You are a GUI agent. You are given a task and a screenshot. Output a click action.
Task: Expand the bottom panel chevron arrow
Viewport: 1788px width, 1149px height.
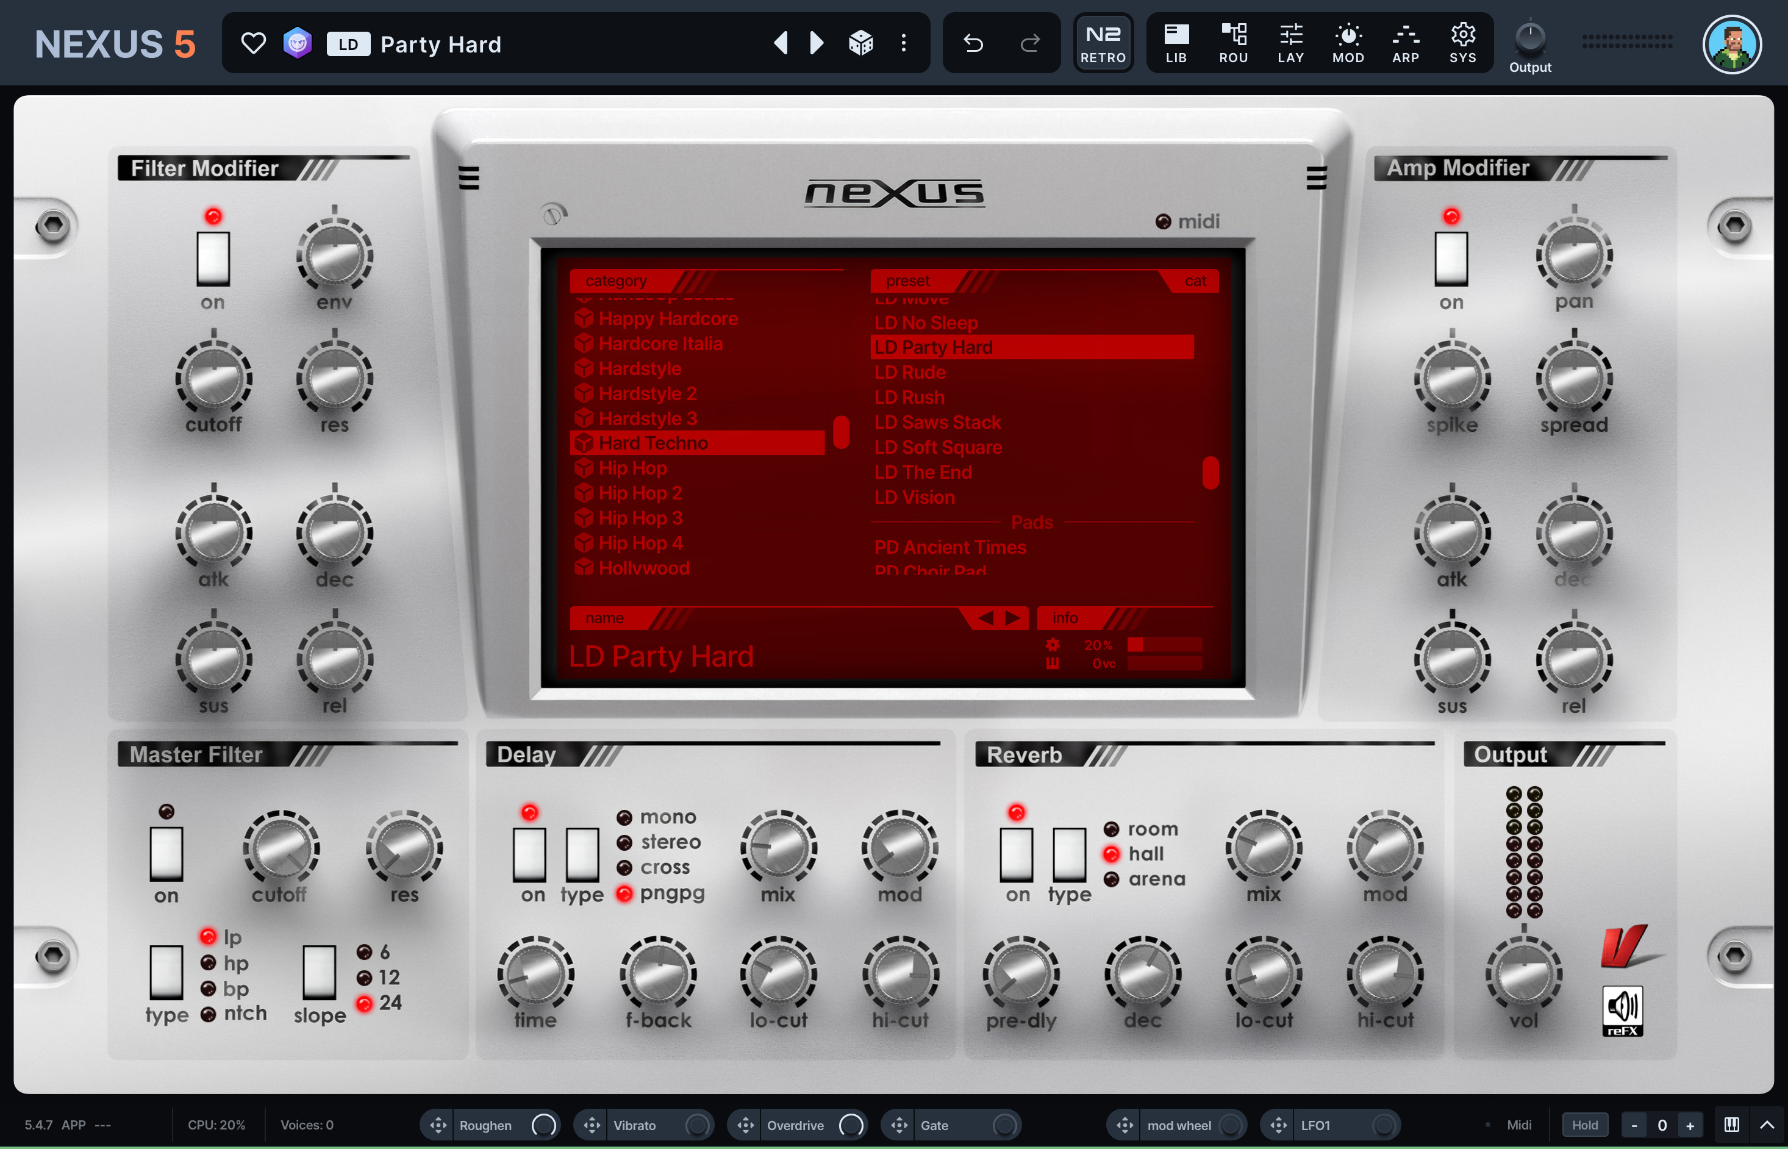click(x=1767, y=1125)
